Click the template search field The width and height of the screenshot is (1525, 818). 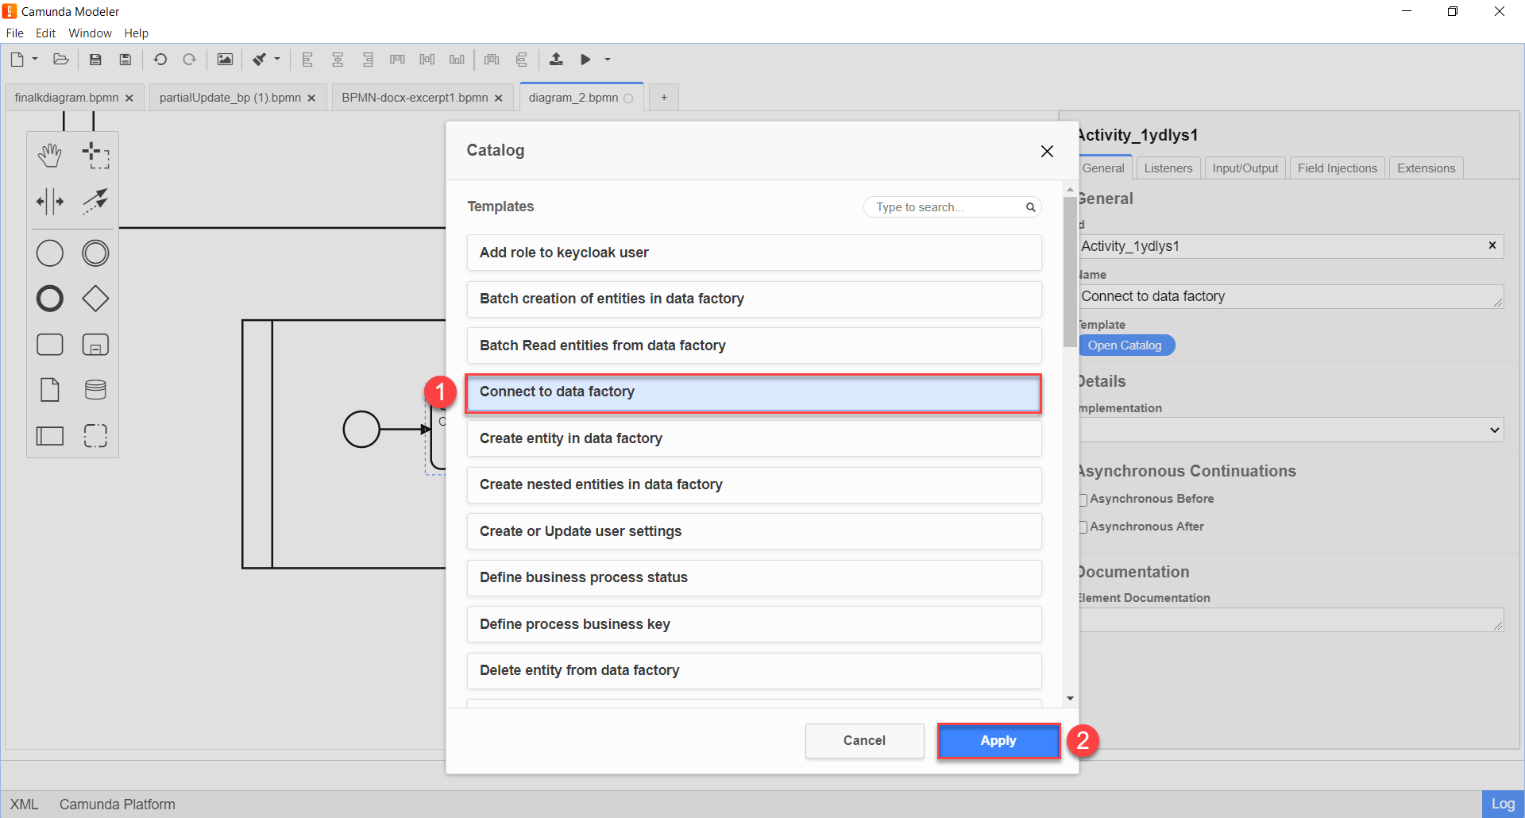pyautogui.click(x=952, y=207)
